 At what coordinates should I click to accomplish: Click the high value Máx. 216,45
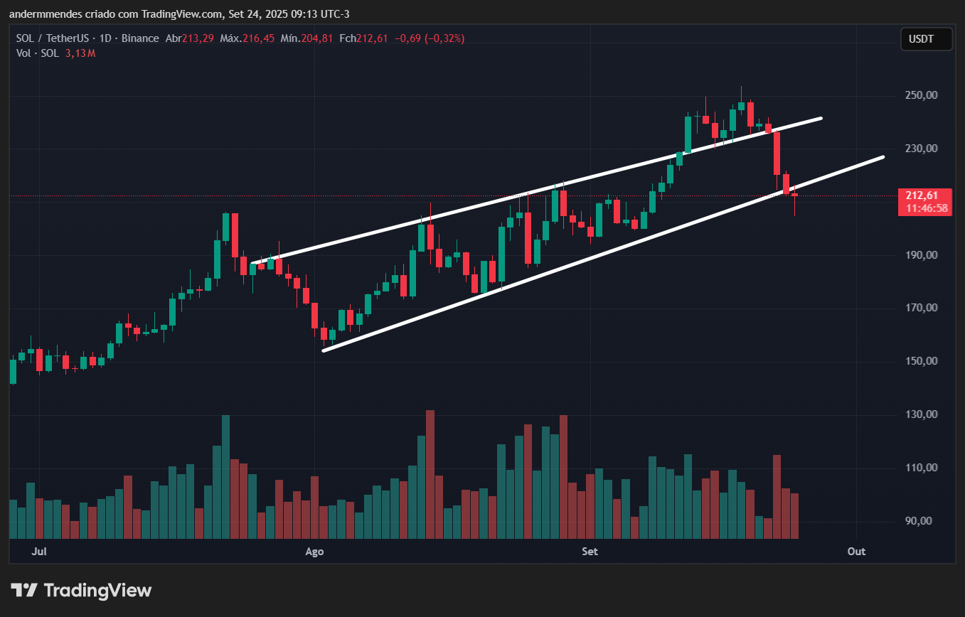tap(247, 38)
